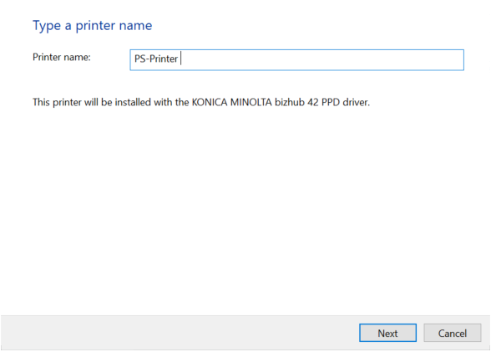Focus the Printer name text field
This screenshot has height=352, width=491.
tap(297, 60)
